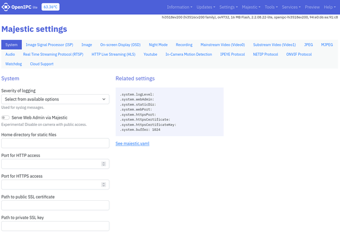Viewport: 340px width, 232px height.
Task: Open the Updates dropdown menu
Action: point(206,7)
